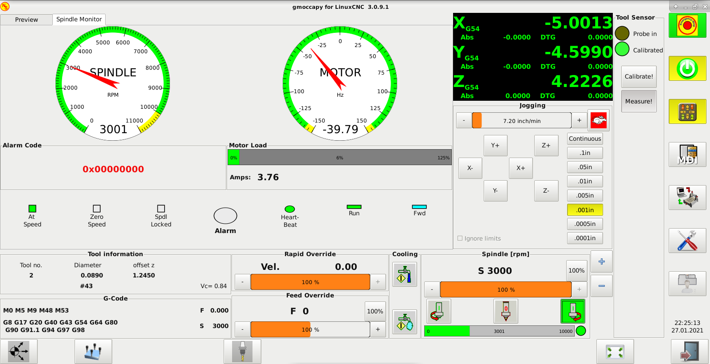
Task: Click the grayed user tabs icon
Action: coord(687,284)
